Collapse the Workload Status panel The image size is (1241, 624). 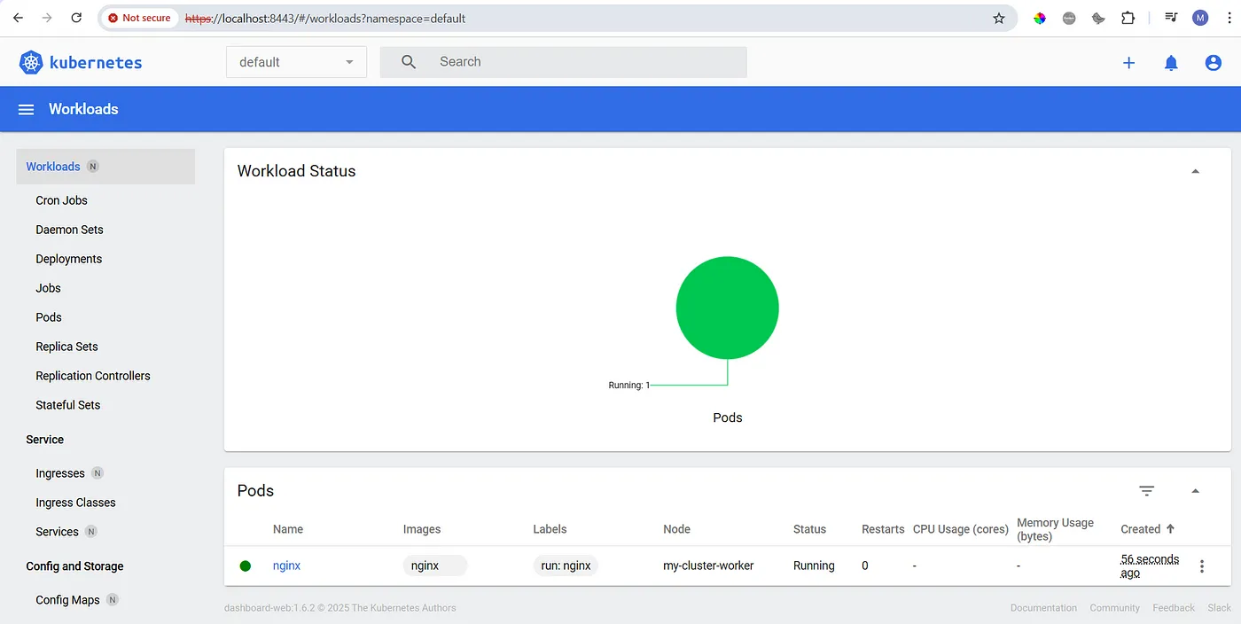[x=1195, y=170]
